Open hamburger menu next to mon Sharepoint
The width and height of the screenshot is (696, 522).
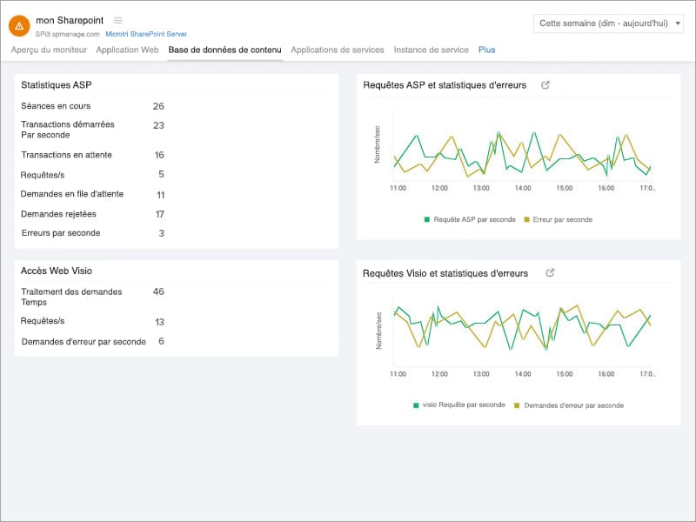tap(118, 20)
